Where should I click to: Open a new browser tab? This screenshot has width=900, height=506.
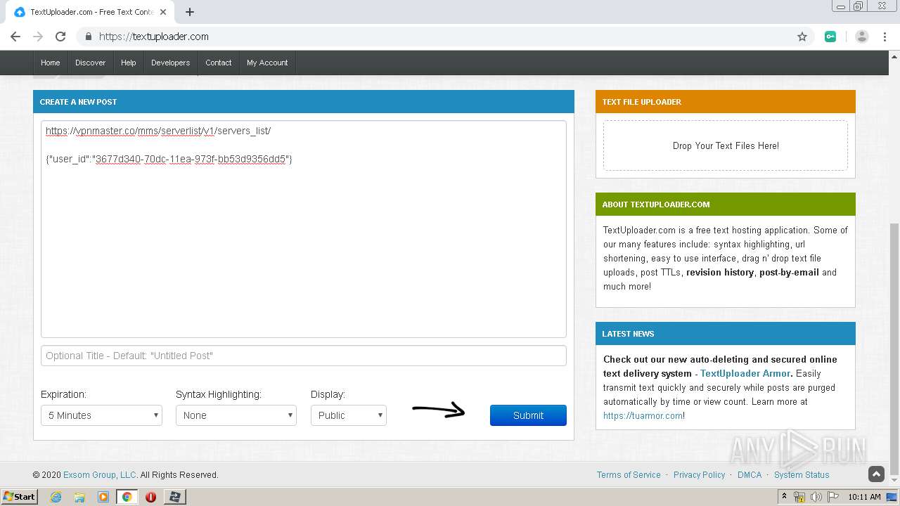(190, 12)
